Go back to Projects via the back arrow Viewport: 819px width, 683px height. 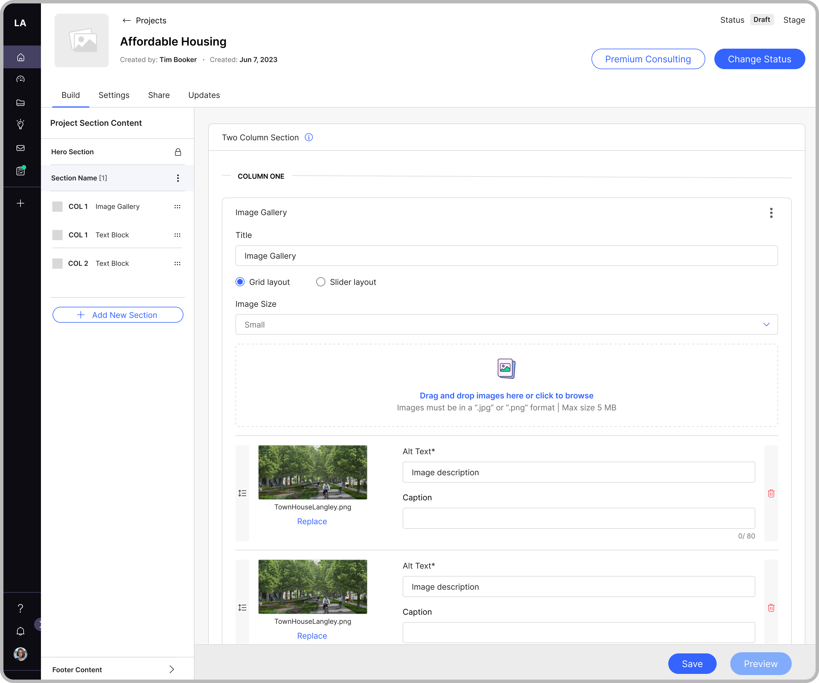pyautogui.click(x=126, y=21)
